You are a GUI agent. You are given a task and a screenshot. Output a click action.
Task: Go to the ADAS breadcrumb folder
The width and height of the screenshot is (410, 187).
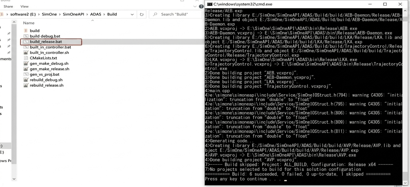pos(96,14)
